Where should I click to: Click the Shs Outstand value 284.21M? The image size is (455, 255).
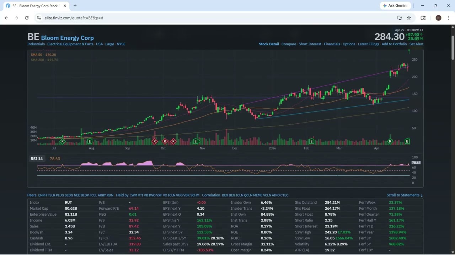coord(332,203)
